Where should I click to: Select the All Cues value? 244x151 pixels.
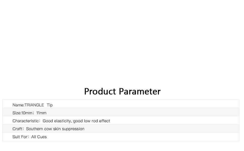[39, 137]
